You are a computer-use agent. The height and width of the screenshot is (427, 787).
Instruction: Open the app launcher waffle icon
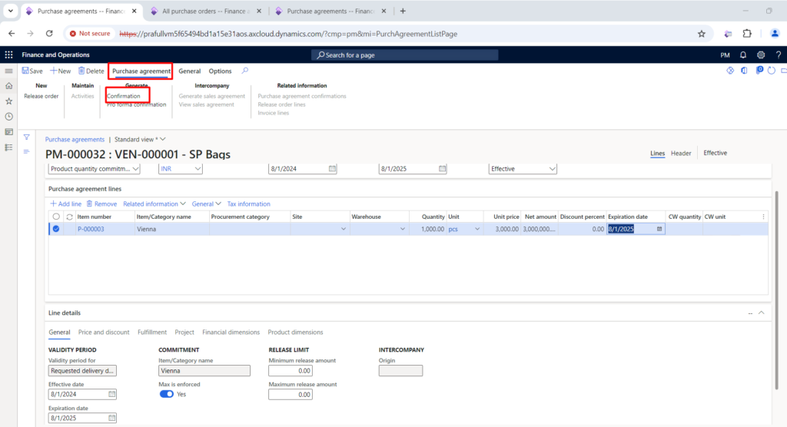[x=8, y=55]
